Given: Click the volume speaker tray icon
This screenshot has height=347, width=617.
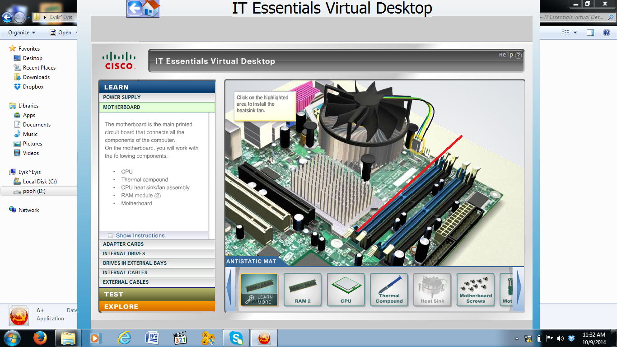Looking at the screenshot, I should coord(561,338).
